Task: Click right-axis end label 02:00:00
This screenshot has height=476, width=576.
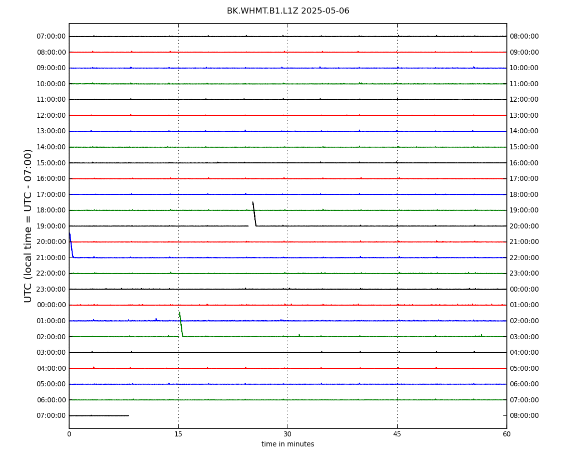Action: point(524,321)
